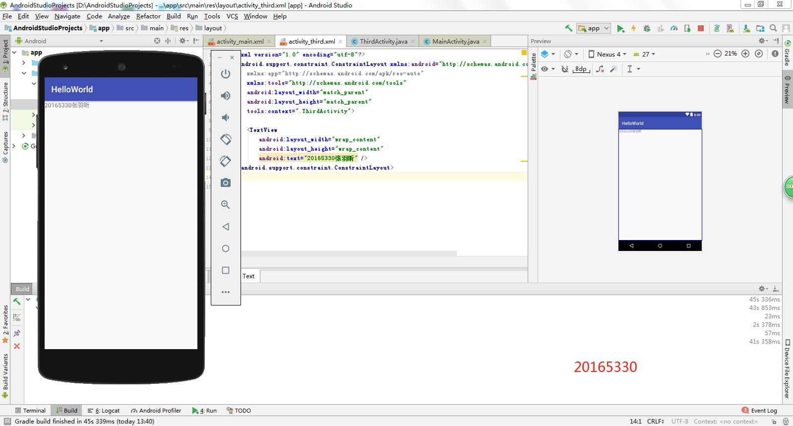Click default margin 8dp setting
The height and width of the screenshot is (426, 793).
click(x=581, y=69)
